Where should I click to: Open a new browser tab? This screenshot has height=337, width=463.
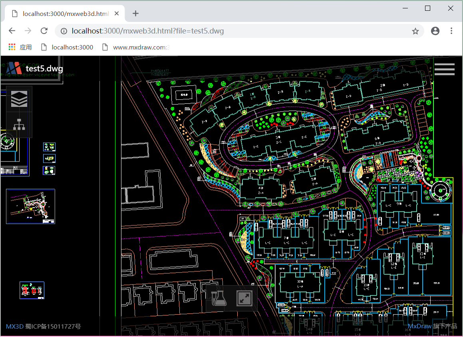pyautogui.click(x=135, y=13)
